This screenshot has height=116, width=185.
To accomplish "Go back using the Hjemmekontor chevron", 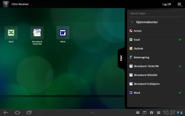I will click(132, 22).
